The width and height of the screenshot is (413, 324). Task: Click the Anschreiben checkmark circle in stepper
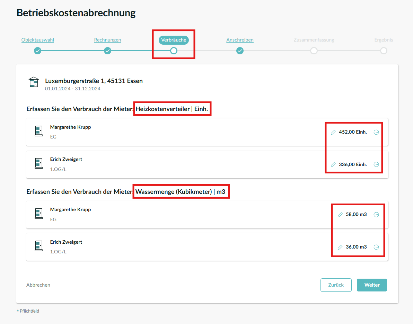tap(240, 51)
